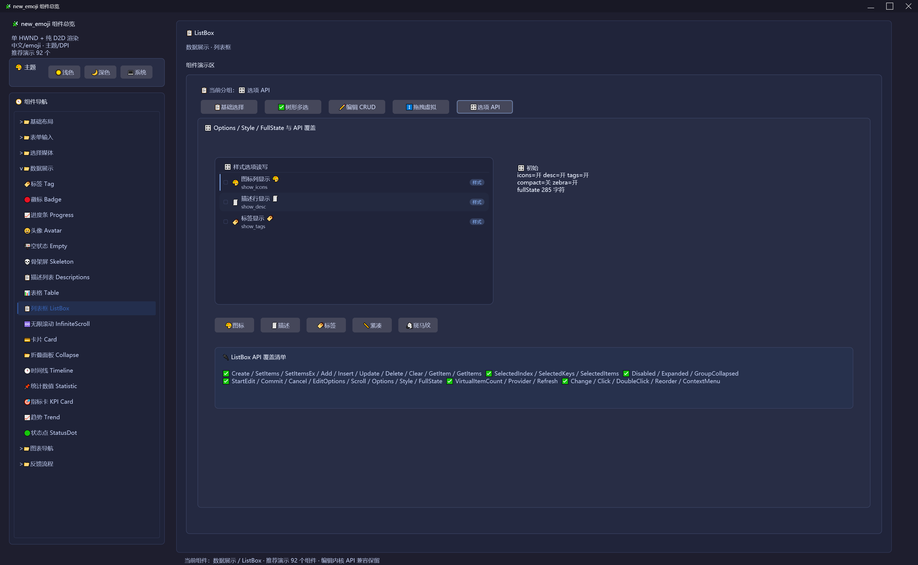Click the Create / SetItems API checkmark
The image size is (918, 565).
pos(226,374)
